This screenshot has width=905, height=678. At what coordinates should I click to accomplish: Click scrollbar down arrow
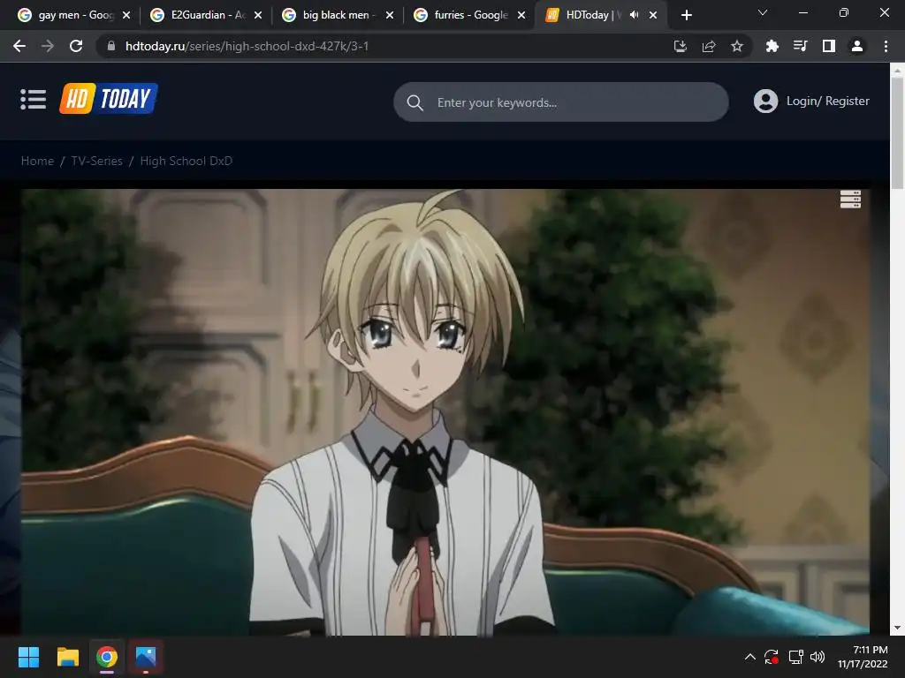click(897, 628)
